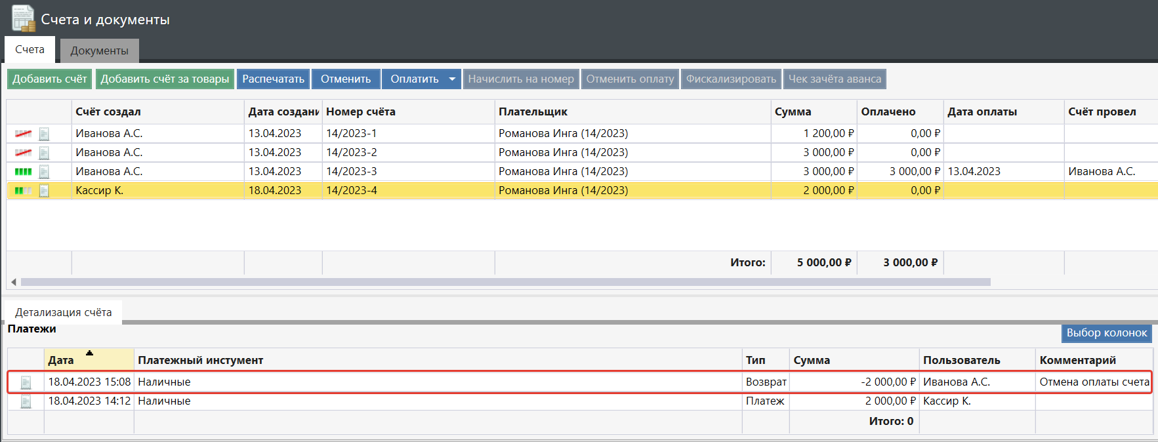Select the invoice row numbered 14/2023-3
Image resolution: width=1158 pixels, height=442 pixels.
pyautogui.click(x=352, y=172)
